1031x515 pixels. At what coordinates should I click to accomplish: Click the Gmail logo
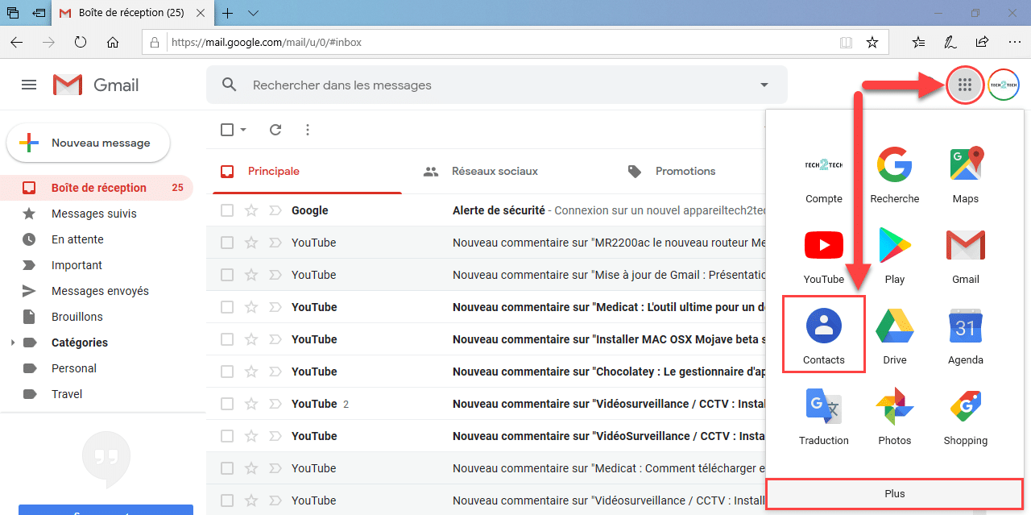point(96,85)
